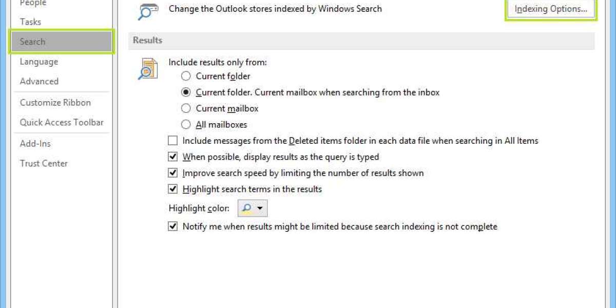Select the Current folder radio option
Viewport: 616px width, 308px height.
click(x=186, y=76)
